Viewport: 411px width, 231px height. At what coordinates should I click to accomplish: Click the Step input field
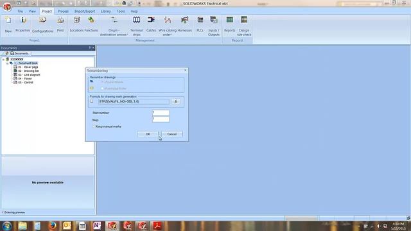click(161, 119)
